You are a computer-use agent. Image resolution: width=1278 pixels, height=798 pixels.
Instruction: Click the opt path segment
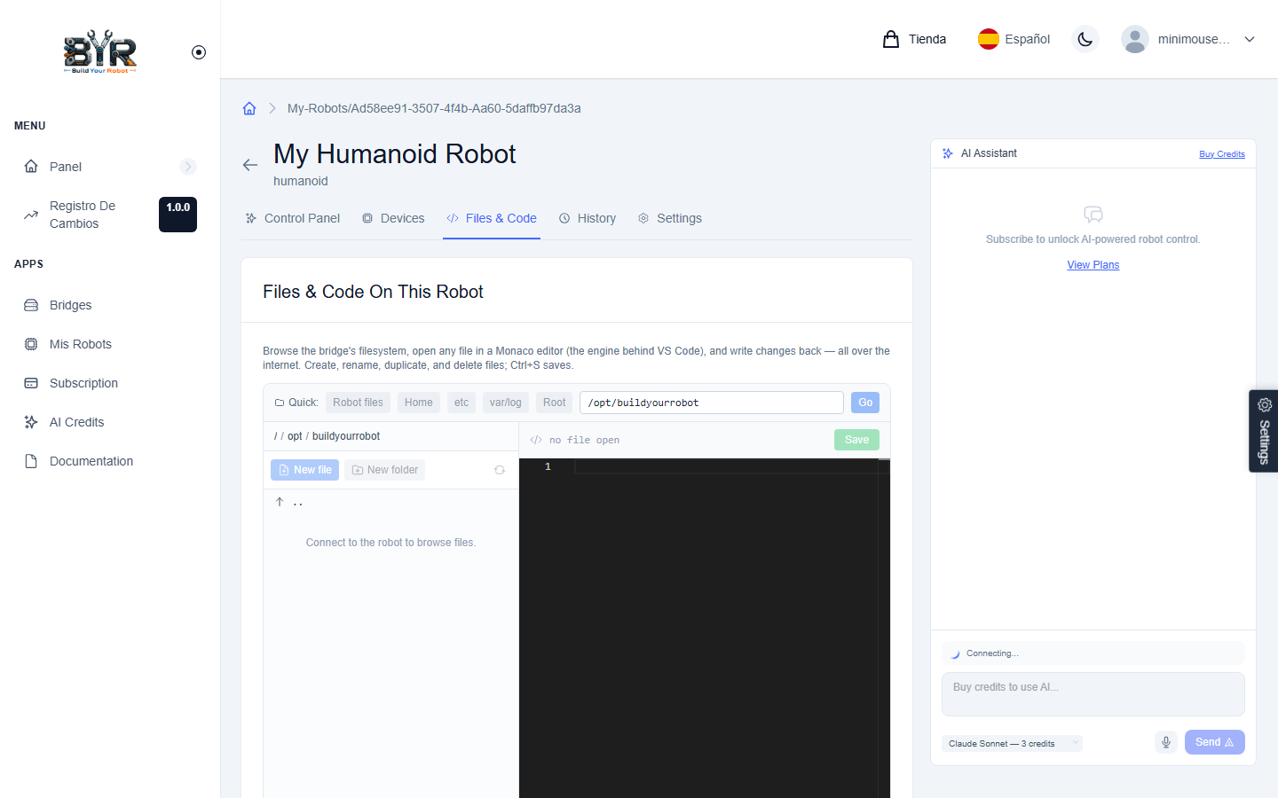pos(295,436)
